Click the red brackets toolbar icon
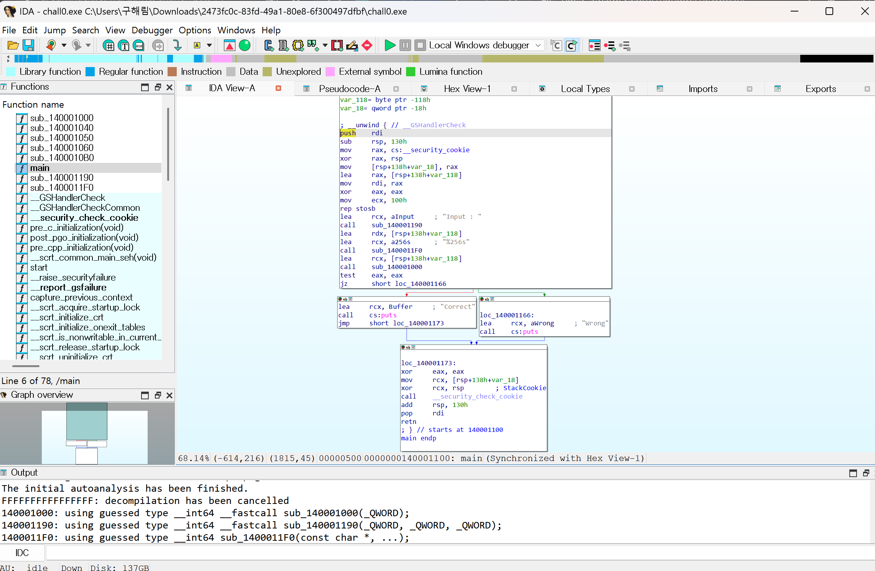The width and height of the screenshot is (875, 571). click(337, 46)
